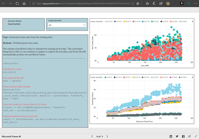Open browser settings ellipsis menu
The width and height of the screenshot is (199, 139).
click(196, 3)
